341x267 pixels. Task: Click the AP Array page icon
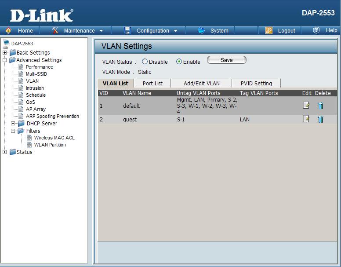point(21,109)
